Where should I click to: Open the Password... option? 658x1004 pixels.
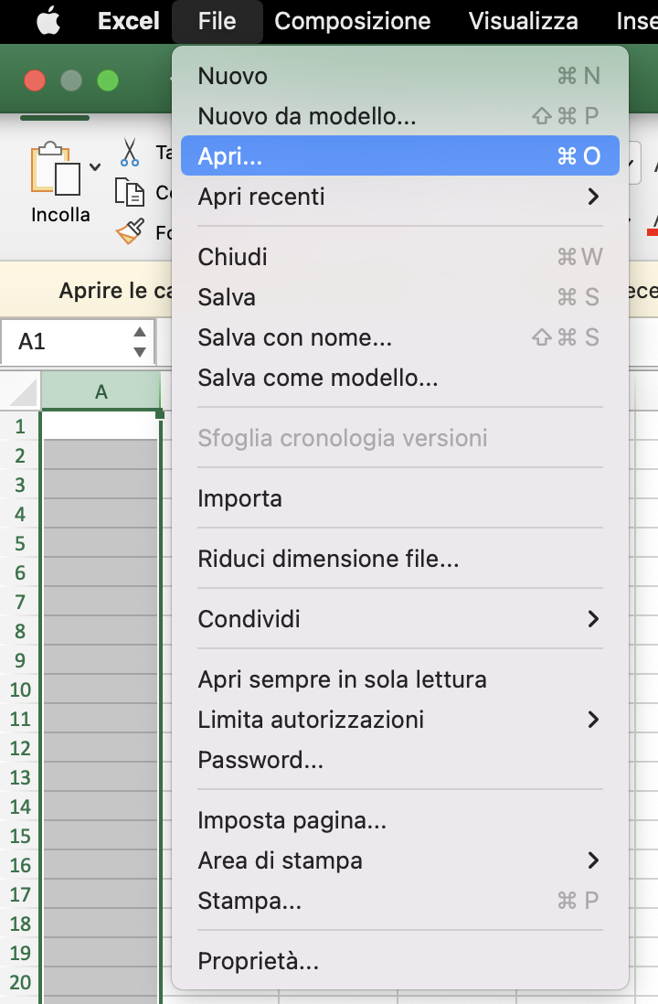400,760
